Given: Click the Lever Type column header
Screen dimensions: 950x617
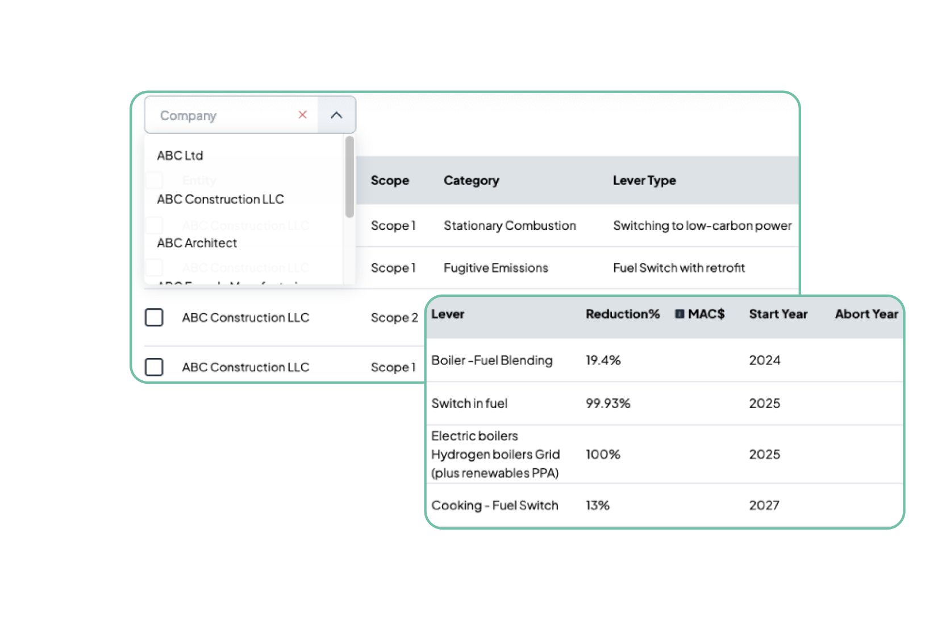Looking at the screenshot, I should click(644, 181).
